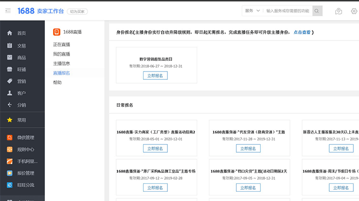
Task: Select 规则中心 in the sidebar
Action: [x=26, y=149]
